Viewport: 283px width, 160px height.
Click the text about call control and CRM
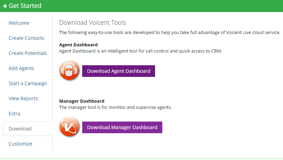pyautogui.click(x=141, y=51)
